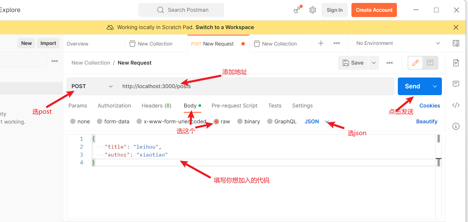Click the sidebar filter input field
This screenshot has width=468, height=222.
point(23,61)
